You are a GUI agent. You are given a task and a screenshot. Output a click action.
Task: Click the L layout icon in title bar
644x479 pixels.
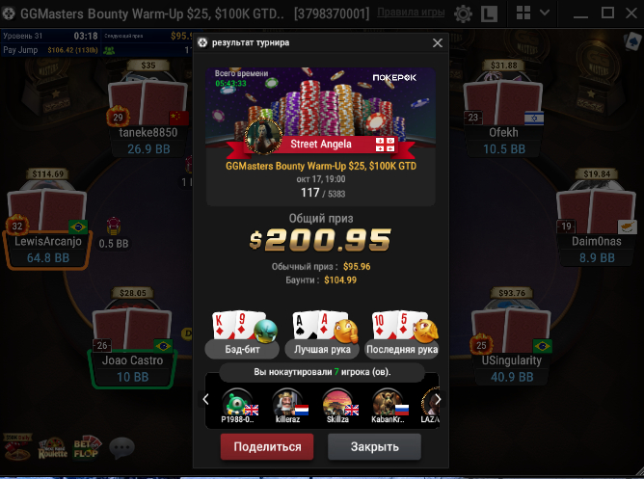coord(489,13)
